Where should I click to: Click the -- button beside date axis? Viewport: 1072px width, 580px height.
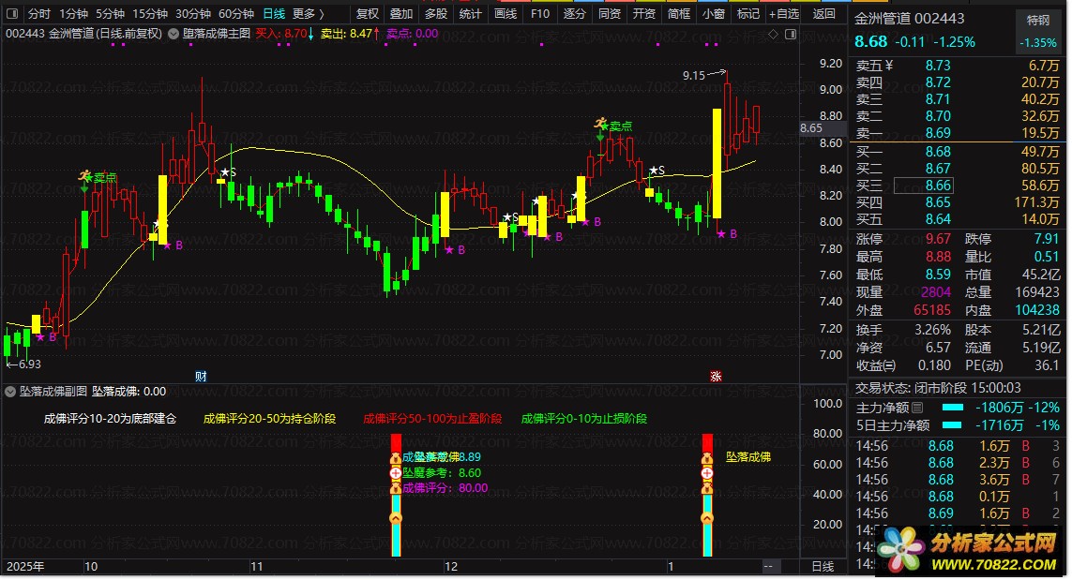click(x=768, y=566)
